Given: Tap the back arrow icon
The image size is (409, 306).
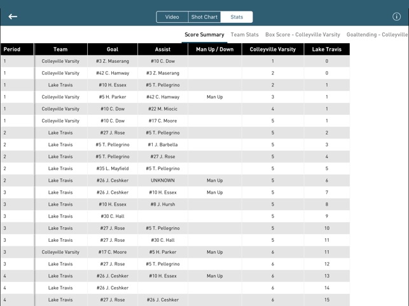Looking at the screenshot, I should coord(13,17).
